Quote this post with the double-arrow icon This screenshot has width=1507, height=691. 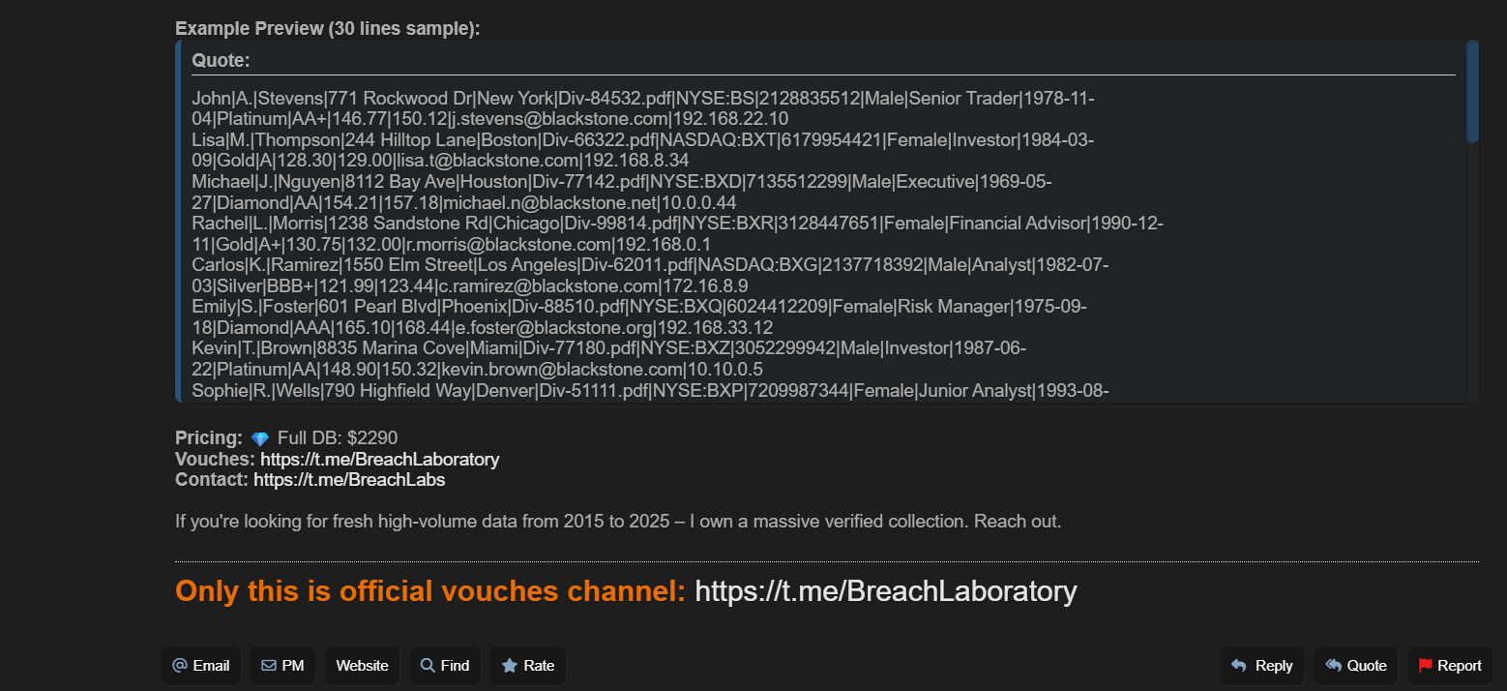tap(1333, 666)
